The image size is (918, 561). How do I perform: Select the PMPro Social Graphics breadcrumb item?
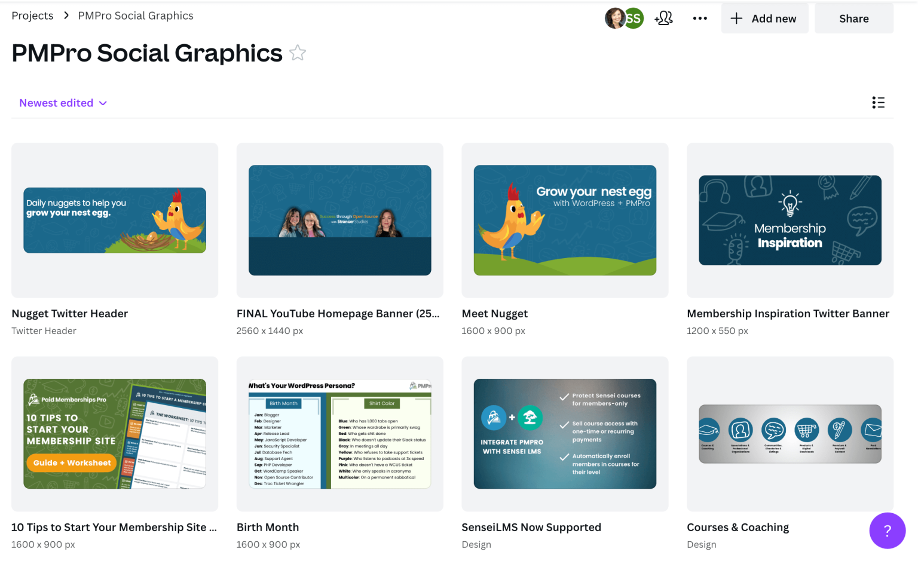[135, 16]
